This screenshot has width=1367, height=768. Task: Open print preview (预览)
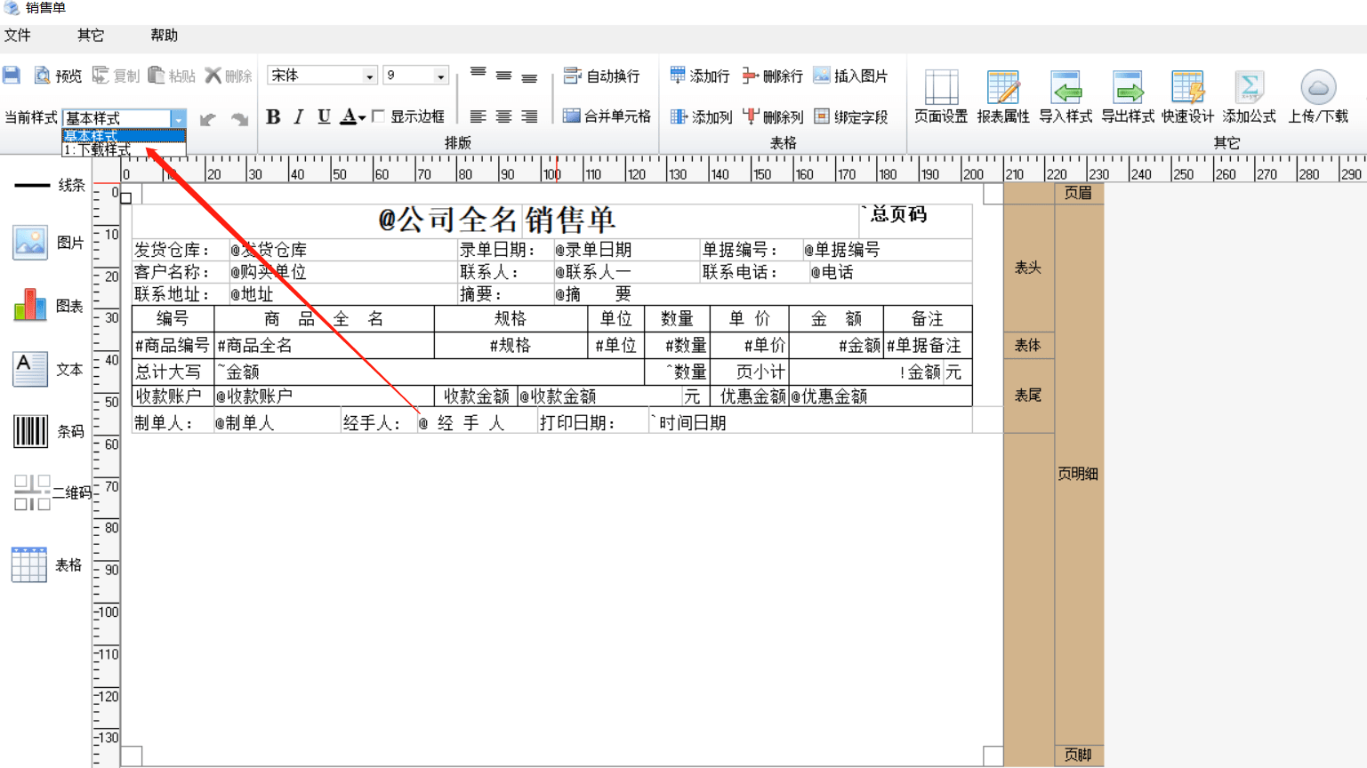click(x=58, y=76)
